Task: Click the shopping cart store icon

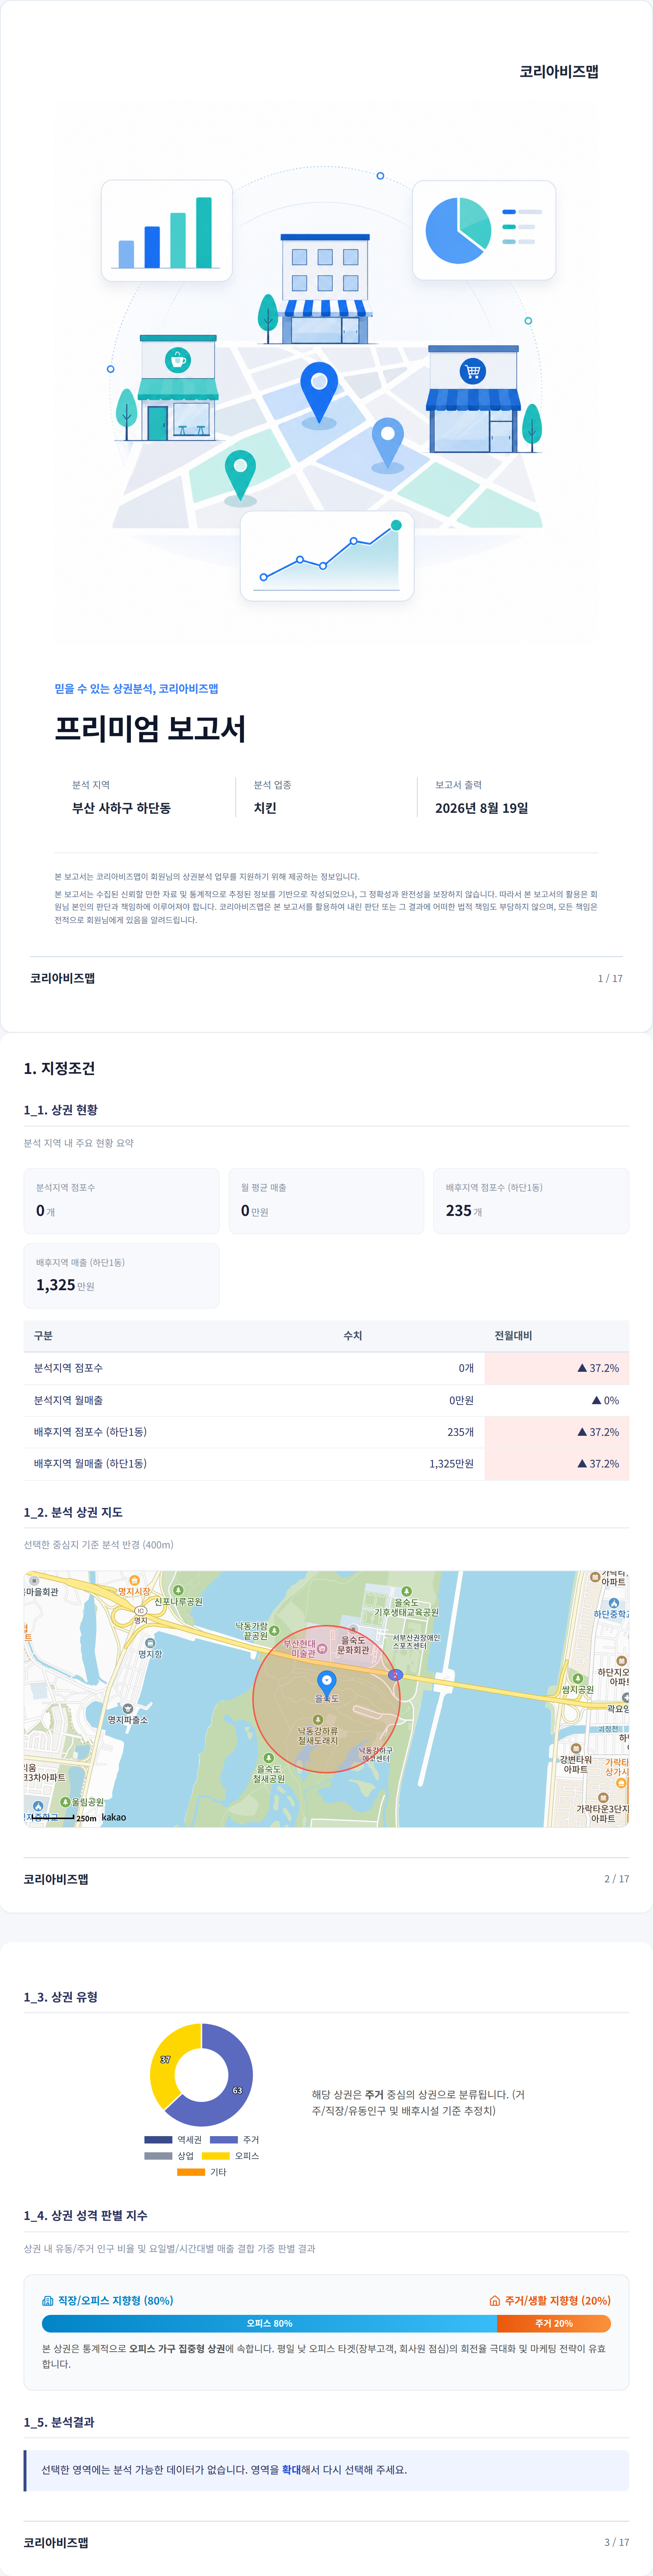Action: pos(473,399)
